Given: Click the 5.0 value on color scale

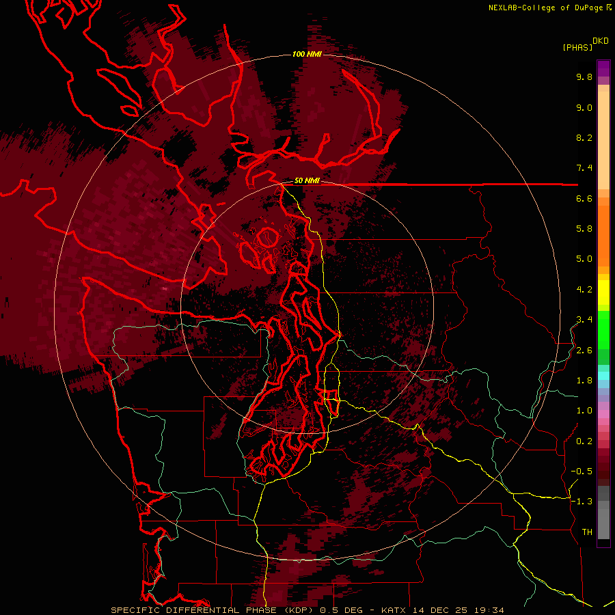Looking at the screenshot, I should [584, 259].
